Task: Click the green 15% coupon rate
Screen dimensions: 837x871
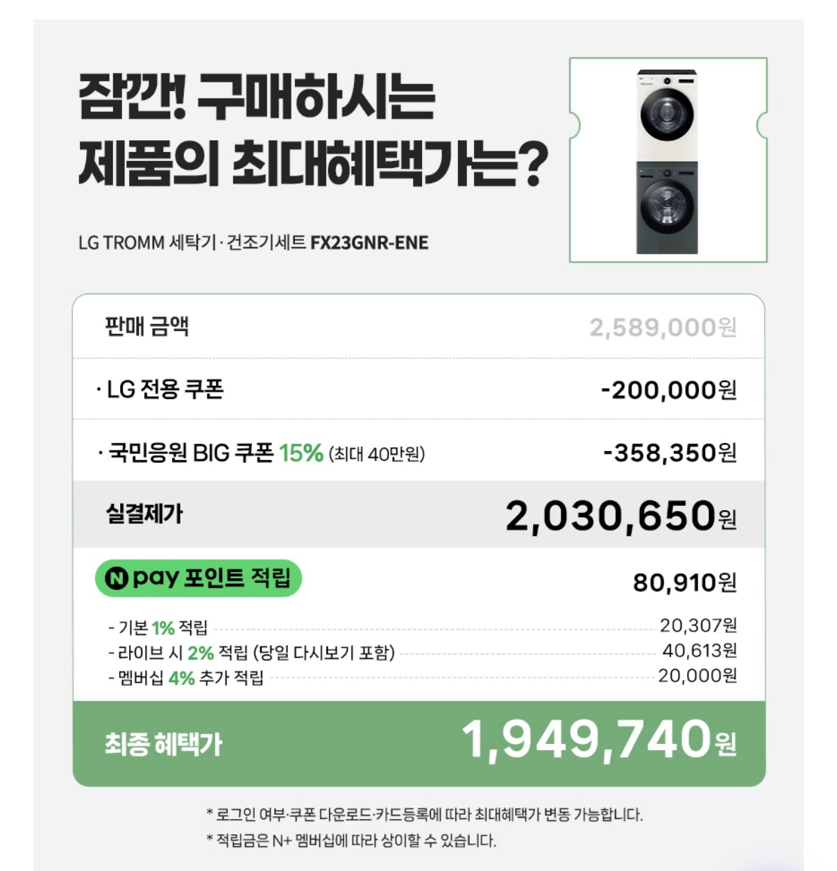Action: pos(301,453)
